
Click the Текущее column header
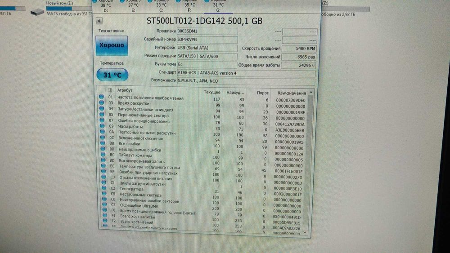[212, 92]
